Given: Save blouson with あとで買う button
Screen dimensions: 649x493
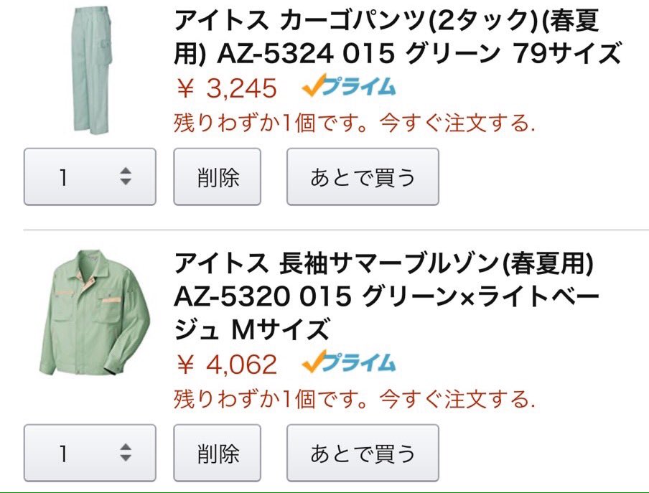Looking at the screenshot, I should [x=363, y=453].
